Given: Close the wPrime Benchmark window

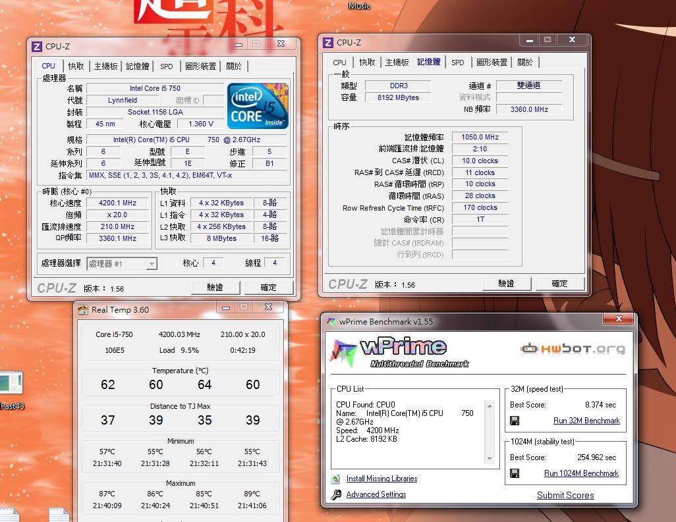Looking at the screenshot, I should (619, 319).
